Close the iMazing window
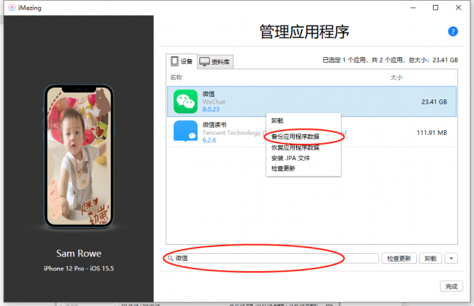The width and height of the screenshot is (474, 306). [x=458, y=8]
